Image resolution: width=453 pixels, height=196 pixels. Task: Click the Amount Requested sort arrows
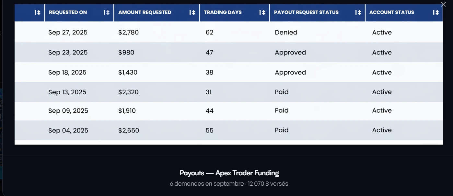tap(192, 13)
